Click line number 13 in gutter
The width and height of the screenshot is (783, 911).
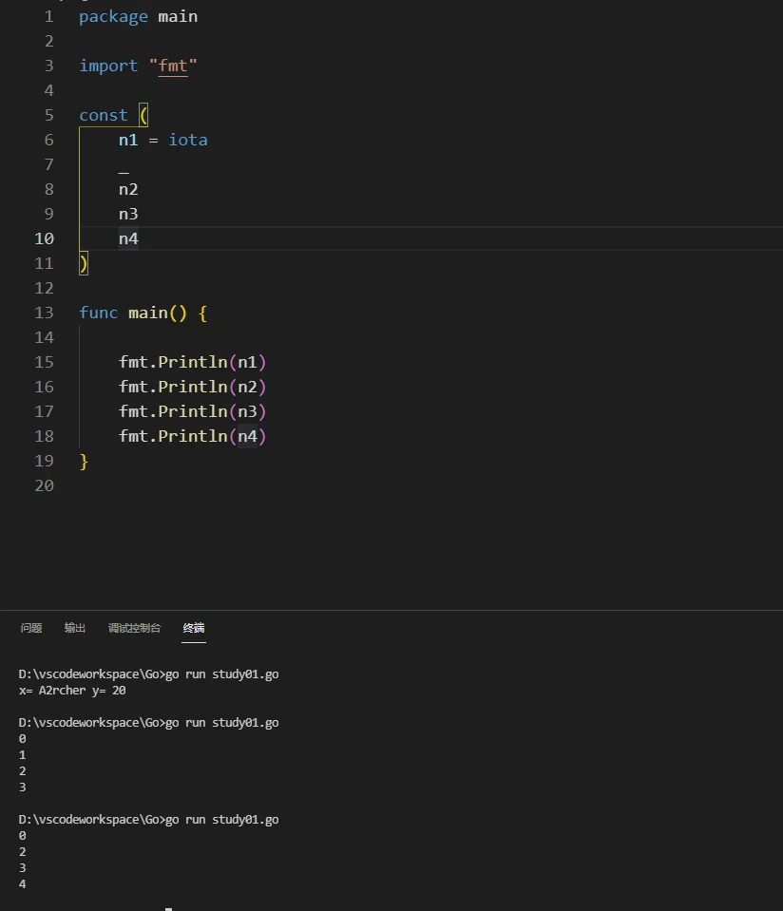click(x=44, y=313)
